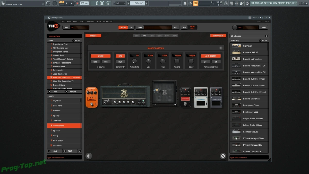Open FL Studio OPTIONS menu

point(282,3)
